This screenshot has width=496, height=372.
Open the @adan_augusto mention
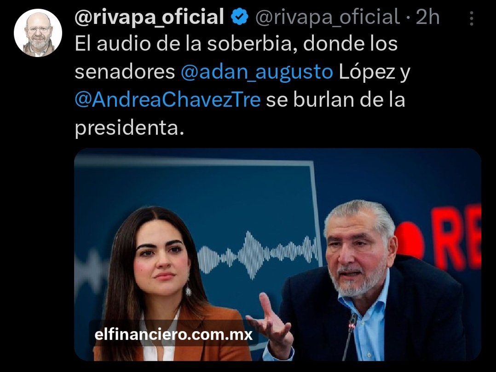[257, 71]
